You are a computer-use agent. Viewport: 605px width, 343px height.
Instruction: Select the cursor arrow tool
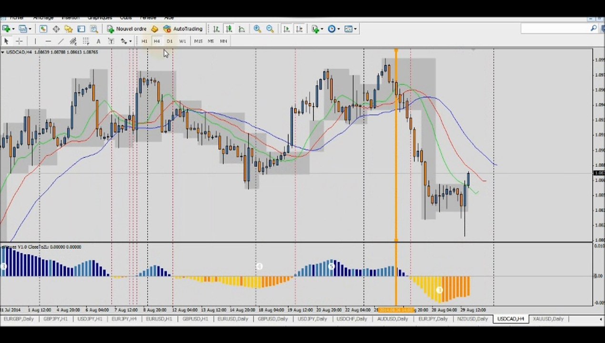coord(6,41)
